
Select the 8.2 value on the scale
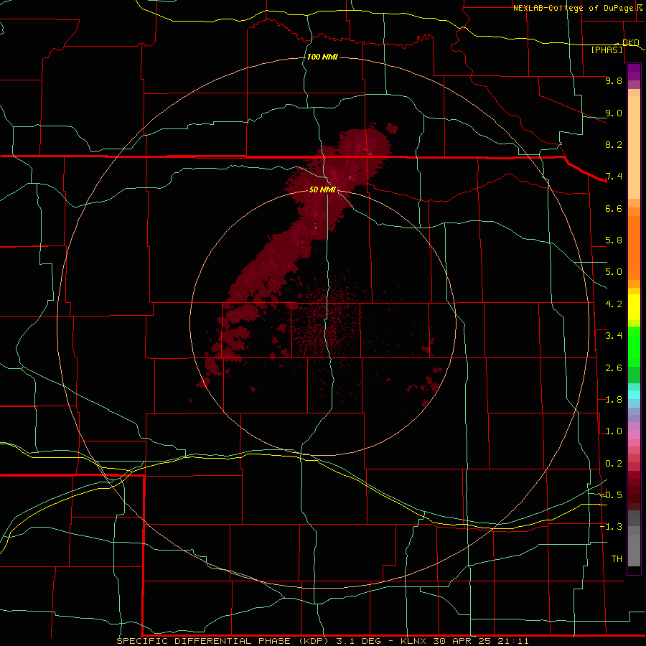point(614,144)
